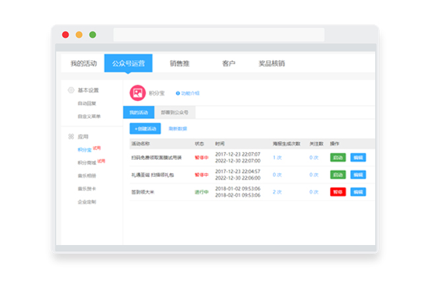Select the 公众号运营 top navigation tab
The height and width of the screenshot is (284, 436).
point(128,63)
